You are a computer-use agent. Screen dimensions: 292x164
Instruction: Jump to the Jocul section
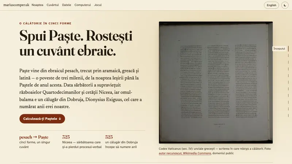coord(98,5)
